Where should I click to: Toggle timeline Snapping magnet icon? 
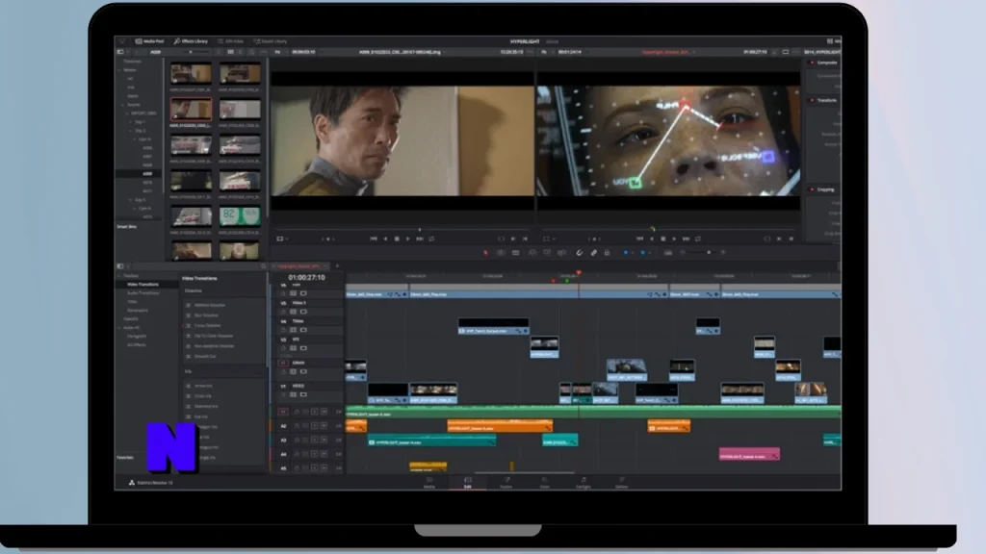click(x=579, y=253)
